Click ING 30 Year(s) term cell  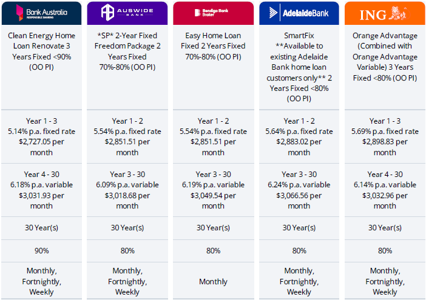385,228
